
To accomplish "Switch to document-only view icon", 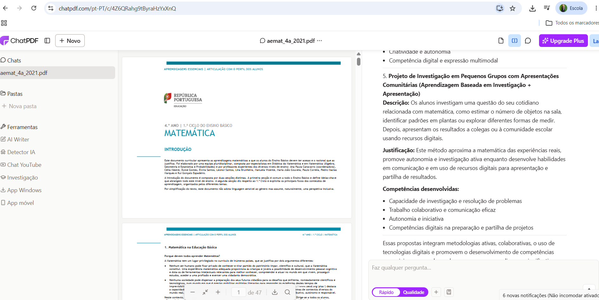I will point(501,41).
